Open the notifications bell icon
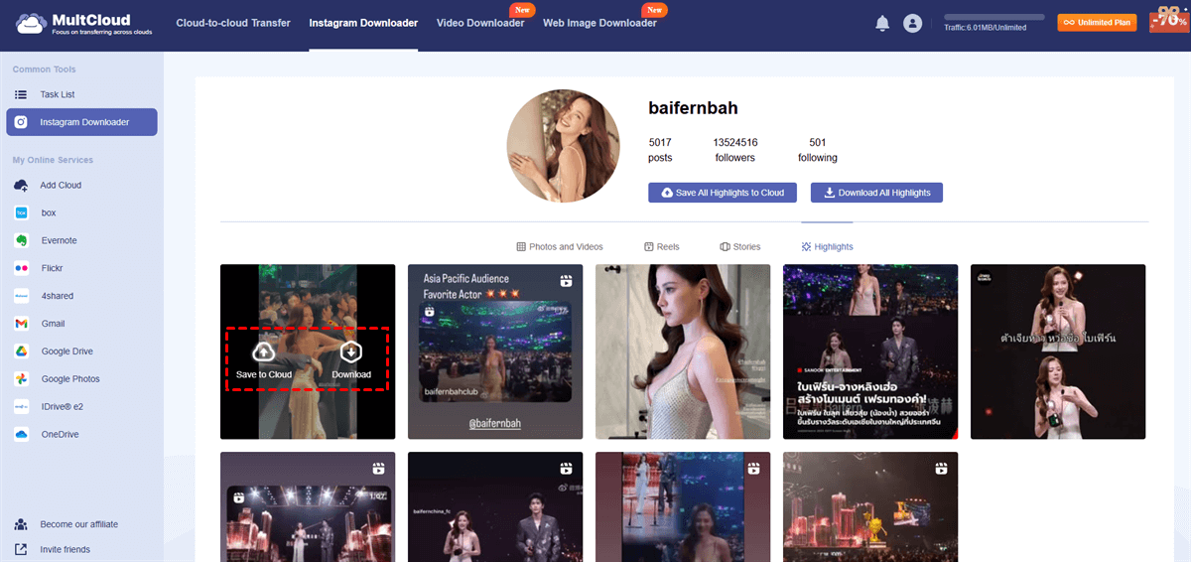The width and height of the screenshot is (1191, 562). pos(882,23)
